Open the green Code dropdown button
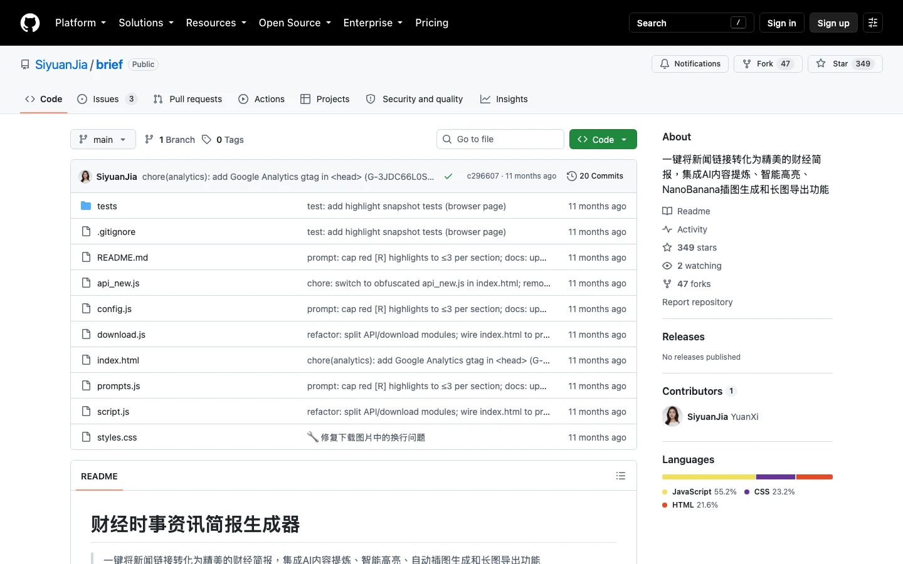The image size is (903, 564). 603,139
